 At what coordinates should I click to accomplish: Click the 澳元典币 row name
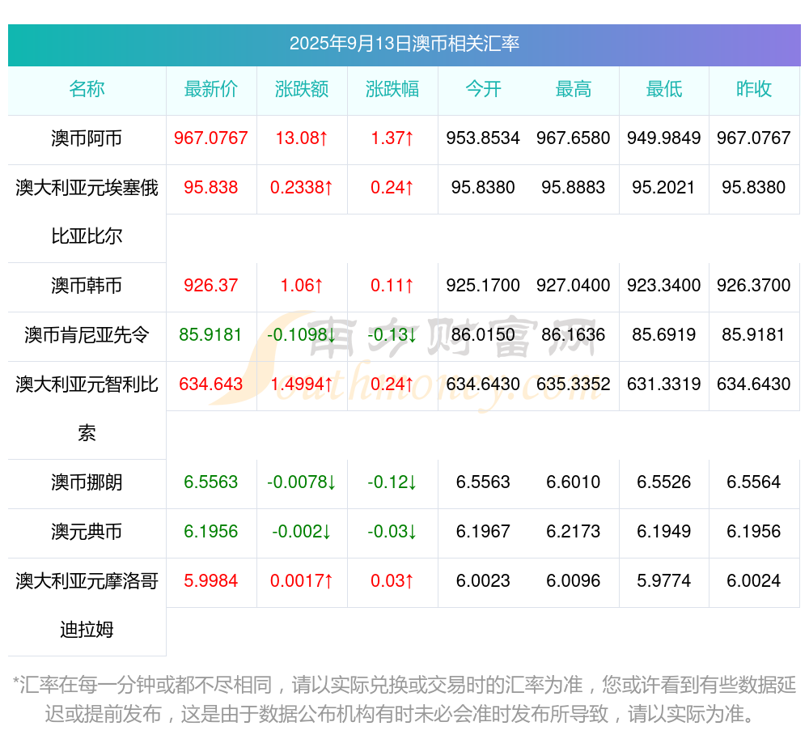[87, 532]
